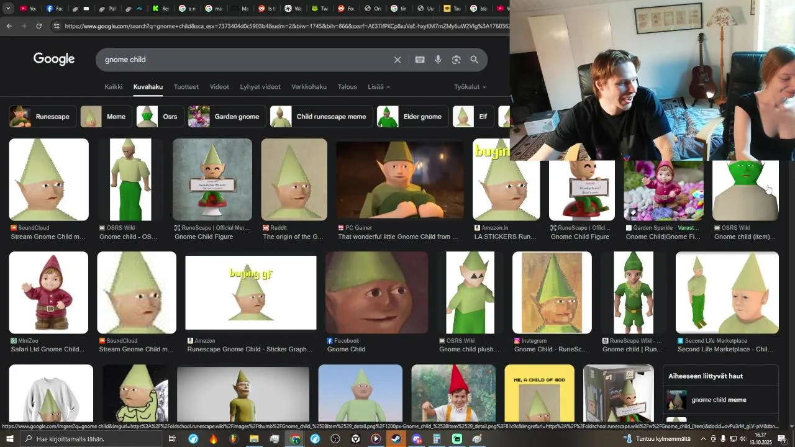795x447 pixels.
Task: Open File Explorer from the taskbar
Action: click(x=254, y=439)
